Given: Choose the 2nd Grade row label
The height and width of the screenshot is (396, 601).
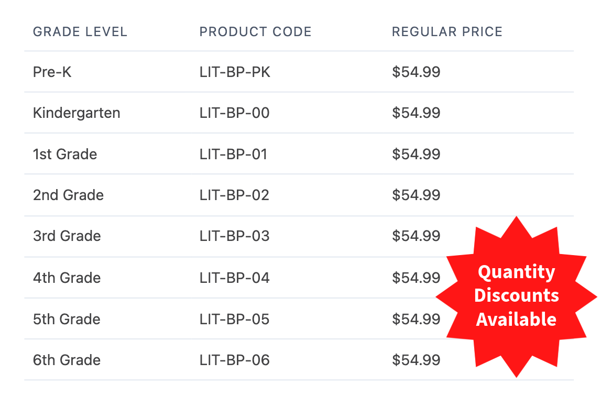Looking at the screenshot, I should [68, 195].
